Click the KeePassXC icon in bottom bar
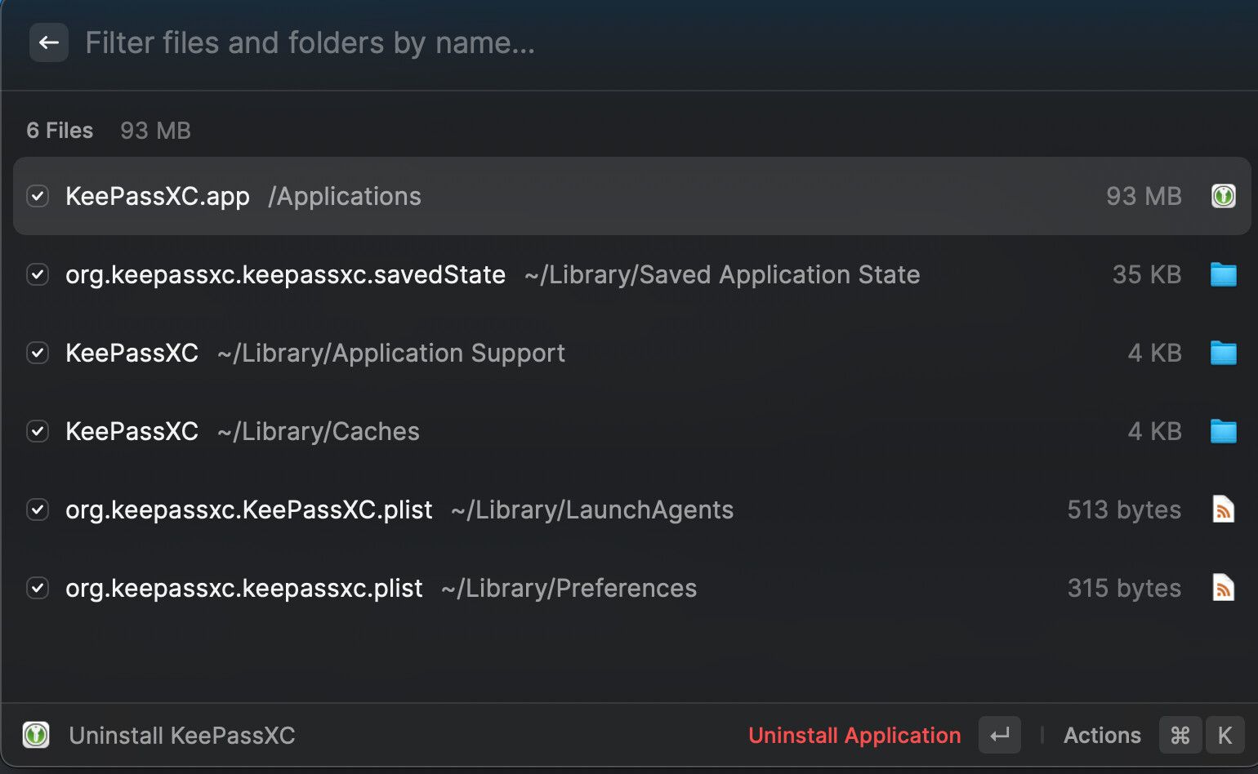 [x=36, y=735]
